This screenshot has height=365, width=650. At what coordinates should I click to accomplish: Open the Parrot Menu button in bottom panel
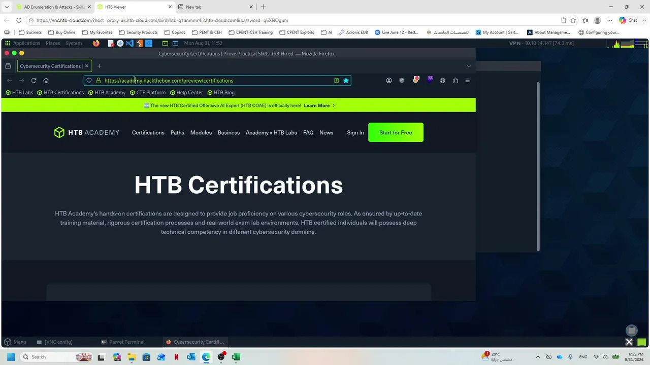pos(15,342)
